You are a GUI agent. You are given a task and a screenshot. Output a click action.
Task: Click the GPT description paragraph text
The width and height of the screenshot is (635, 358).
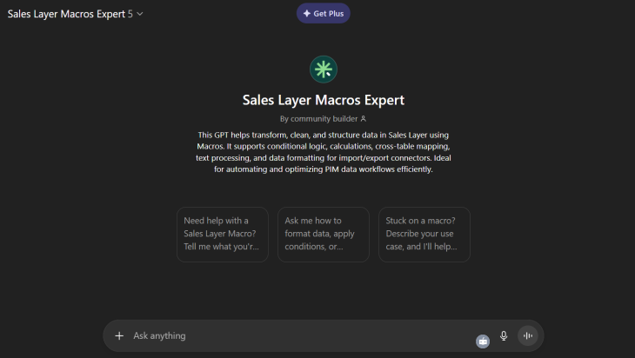click(x=324, y=152)
